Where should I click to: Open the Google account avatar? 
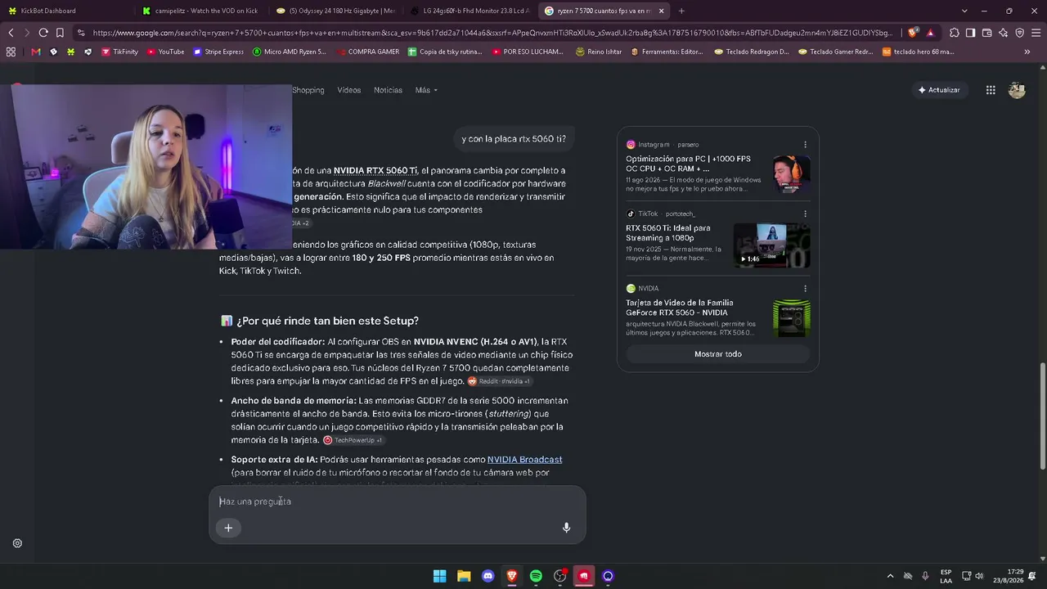[1017, 90]
